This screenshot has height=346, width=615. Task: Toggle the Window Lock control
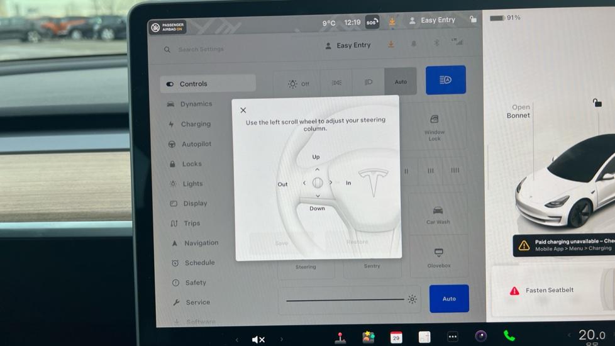[434, 127]
